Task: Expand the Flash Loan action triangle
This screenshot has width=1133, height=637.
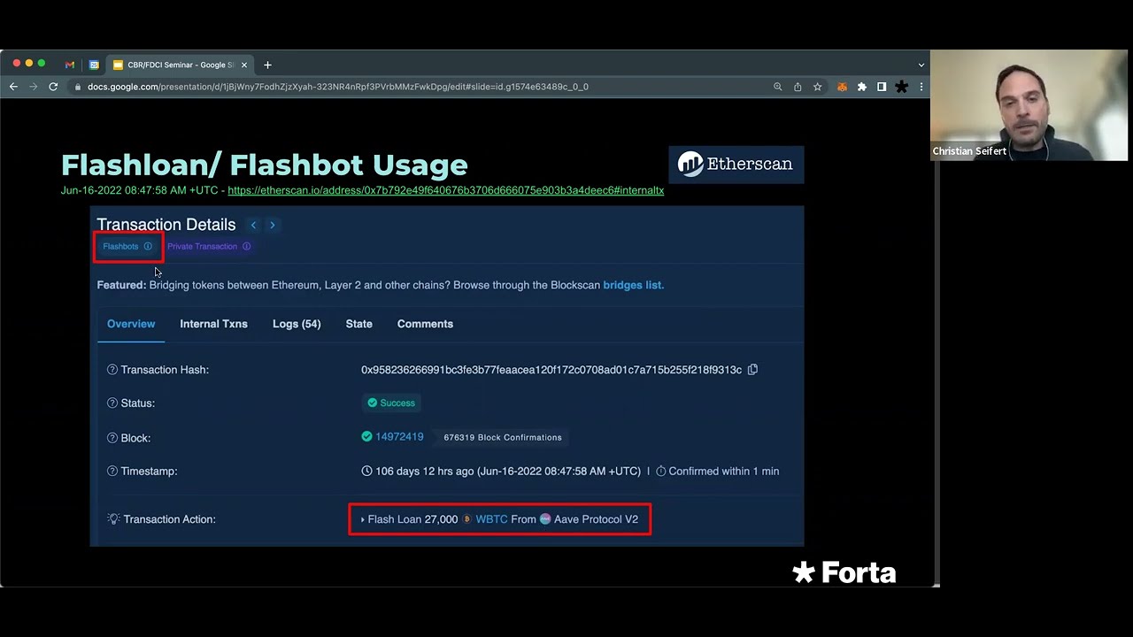Action: 363,519
